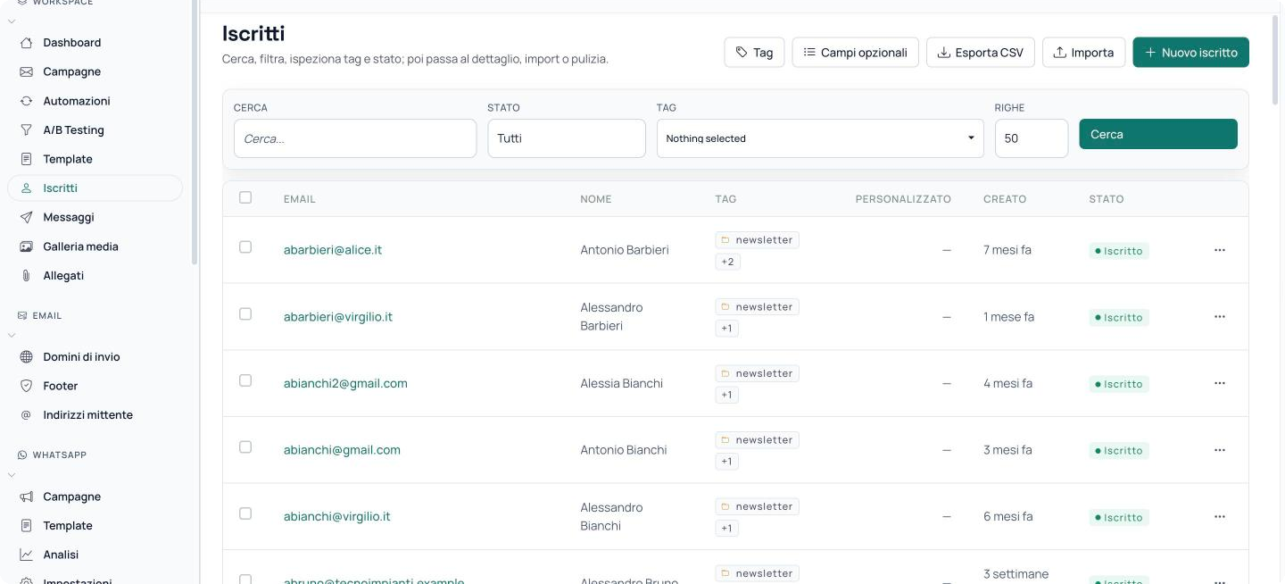
Task: Click the Righe field showing 50
Action: click(x=1032, y=138)
